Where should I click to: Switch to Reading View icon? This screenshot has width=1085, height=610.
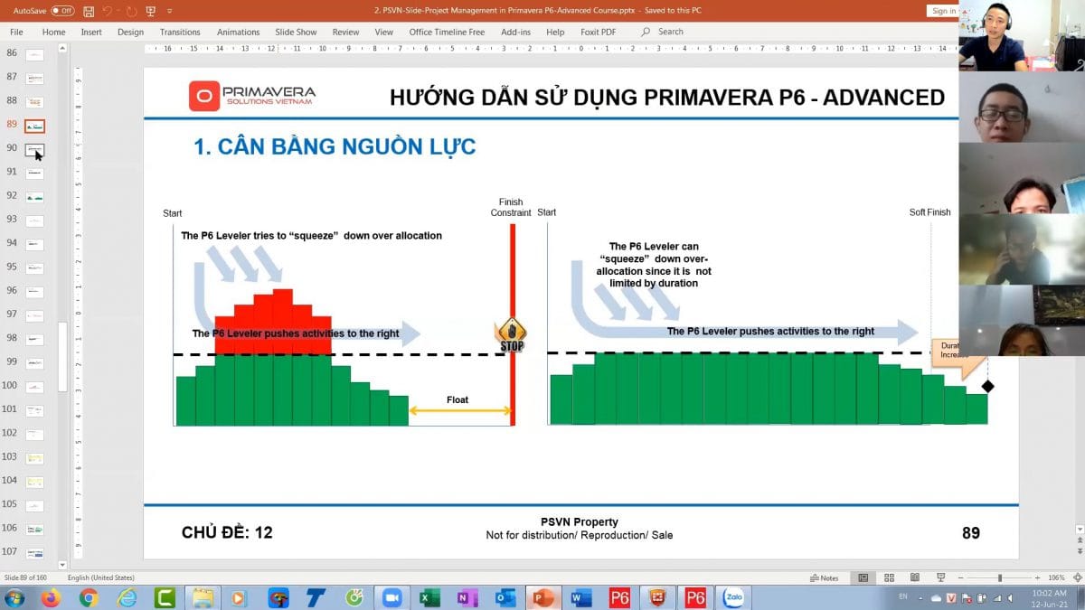tap(915, 577)
